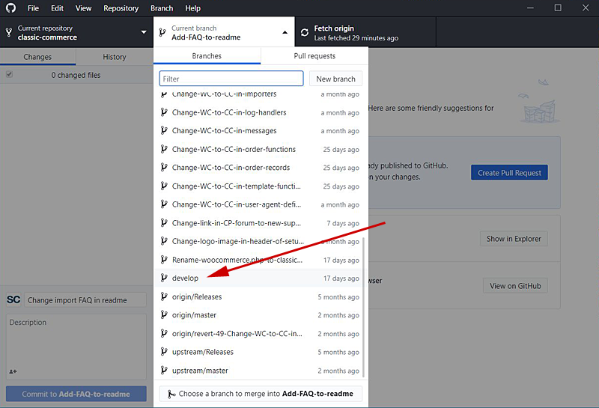This screenshot has height=408, width=599.
Task: Toggle the all changed files checkbox
Action: [9, 75]
